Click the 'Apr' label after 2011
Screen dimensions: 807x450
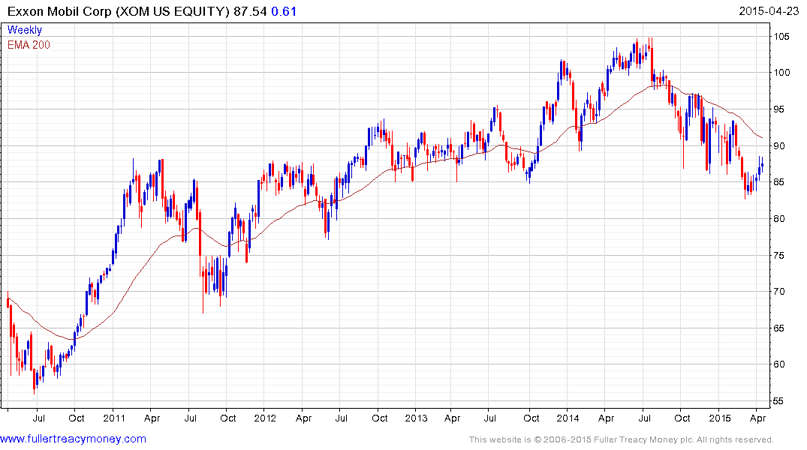(x=152, y=418)
